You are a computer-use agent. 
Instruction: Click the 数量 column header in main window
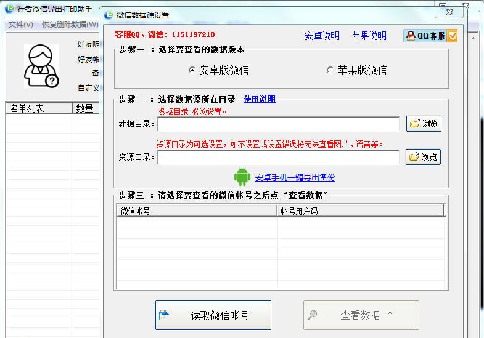coord(86,108)
